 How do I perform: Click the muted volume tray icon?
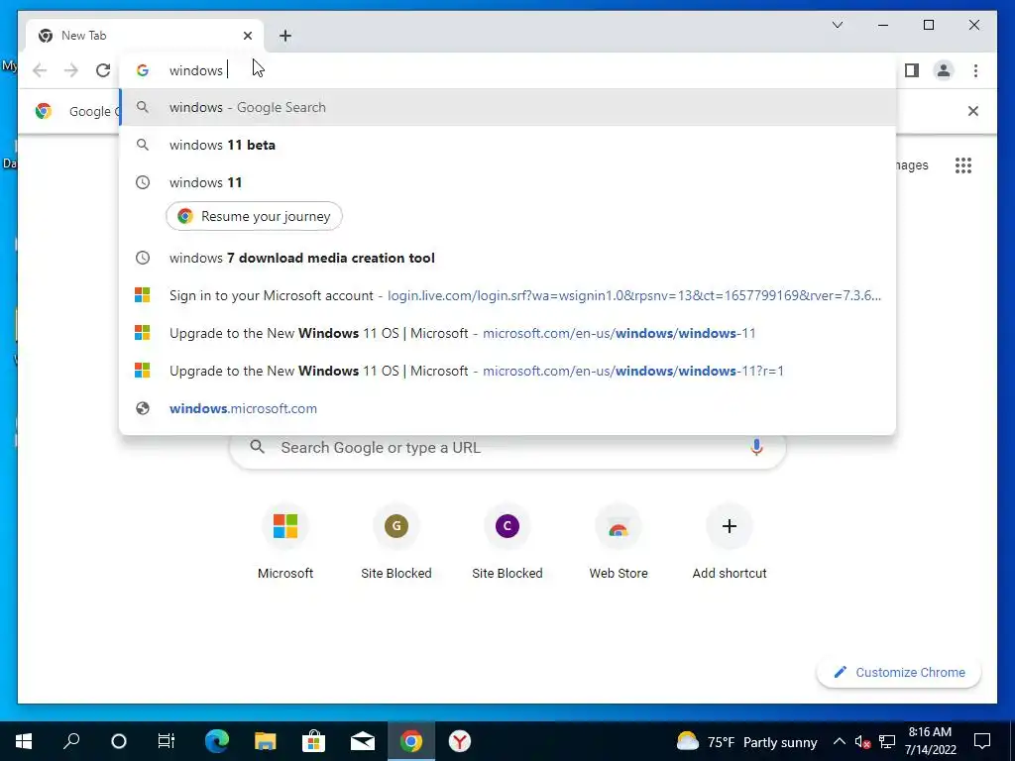(862, 741)
